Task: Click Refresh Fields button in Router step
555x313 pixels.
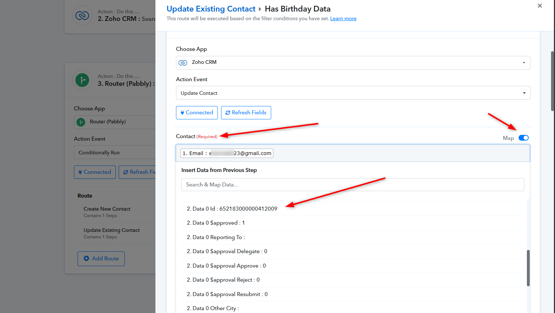Action: coord(137,172)
